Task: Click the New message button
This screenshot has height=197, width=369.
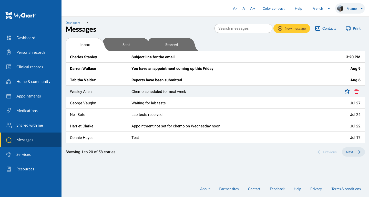Action: pos(292,28)
